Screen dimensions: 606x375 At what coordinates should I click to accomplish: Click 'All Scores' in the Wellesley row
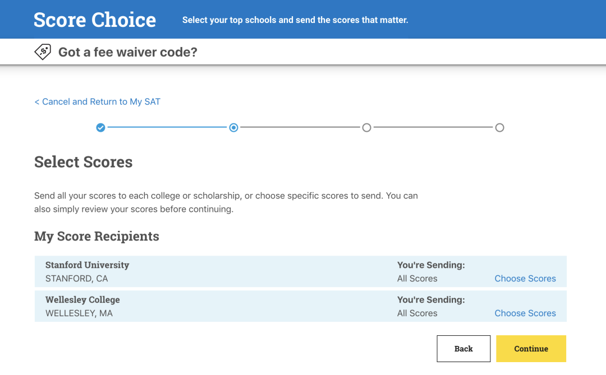pyautogui.click(x=417, y=313)
